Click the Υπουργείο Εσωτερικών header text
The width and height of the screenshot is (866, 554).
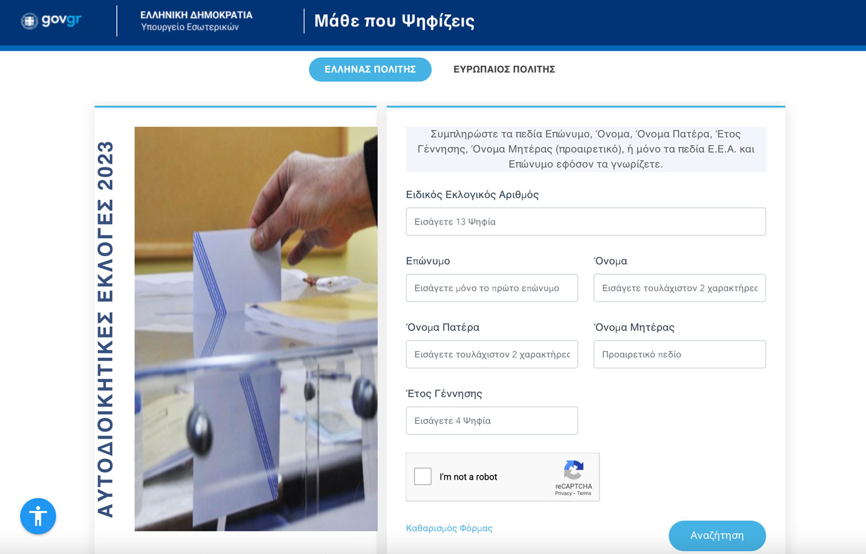pyautogui.click(x=189, y=27)
